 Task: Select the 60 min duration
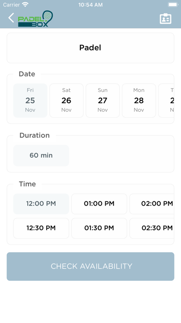[41, 155]
